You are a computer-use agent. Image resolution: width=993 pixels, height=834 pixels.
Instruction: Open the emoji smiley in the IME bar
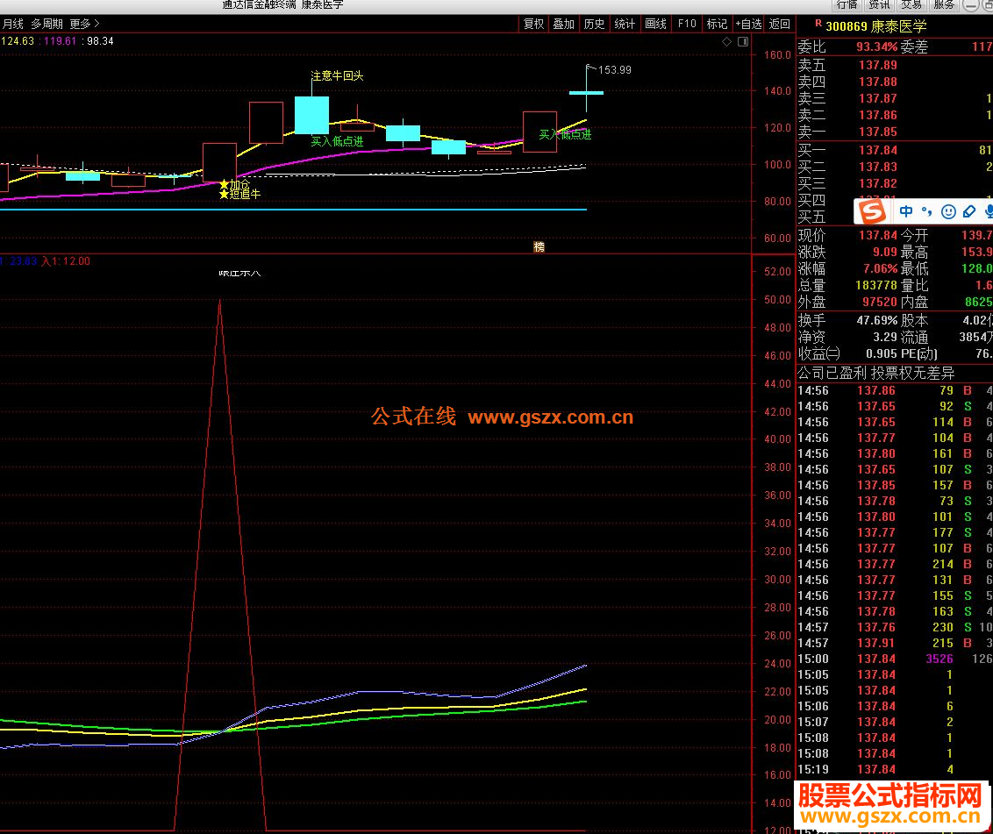tap(948, 211)
